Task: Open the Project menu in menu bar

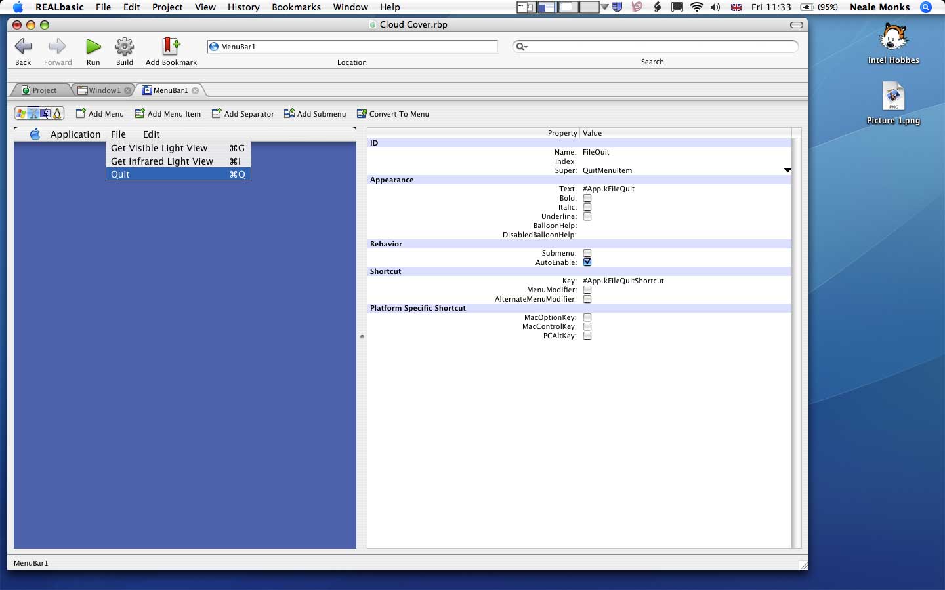Action: (x=167, y=7)
